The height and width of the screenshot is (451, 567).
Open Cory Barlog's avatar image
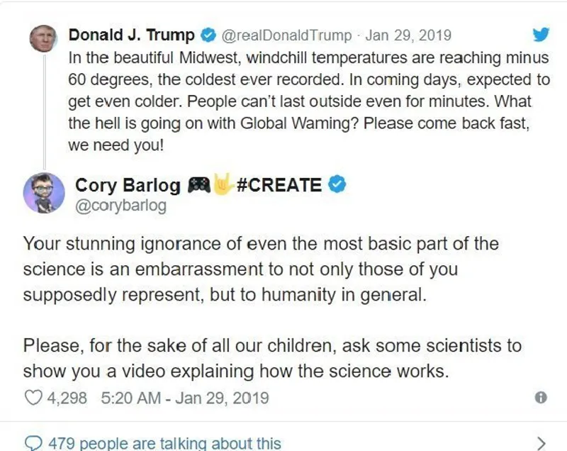pyautogui.click(x=44, y=194)
